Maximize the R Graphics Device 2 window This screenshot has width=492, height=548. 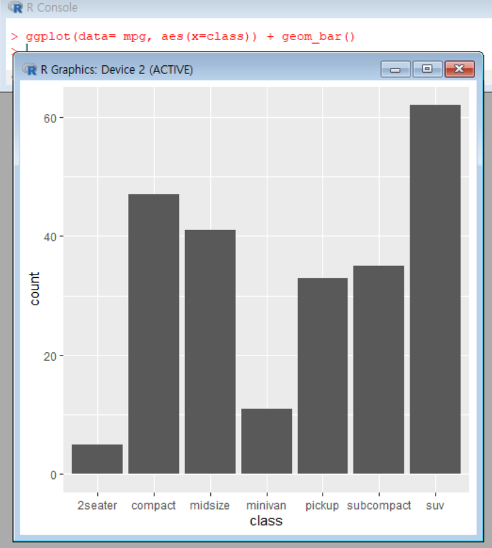[427, 69]
